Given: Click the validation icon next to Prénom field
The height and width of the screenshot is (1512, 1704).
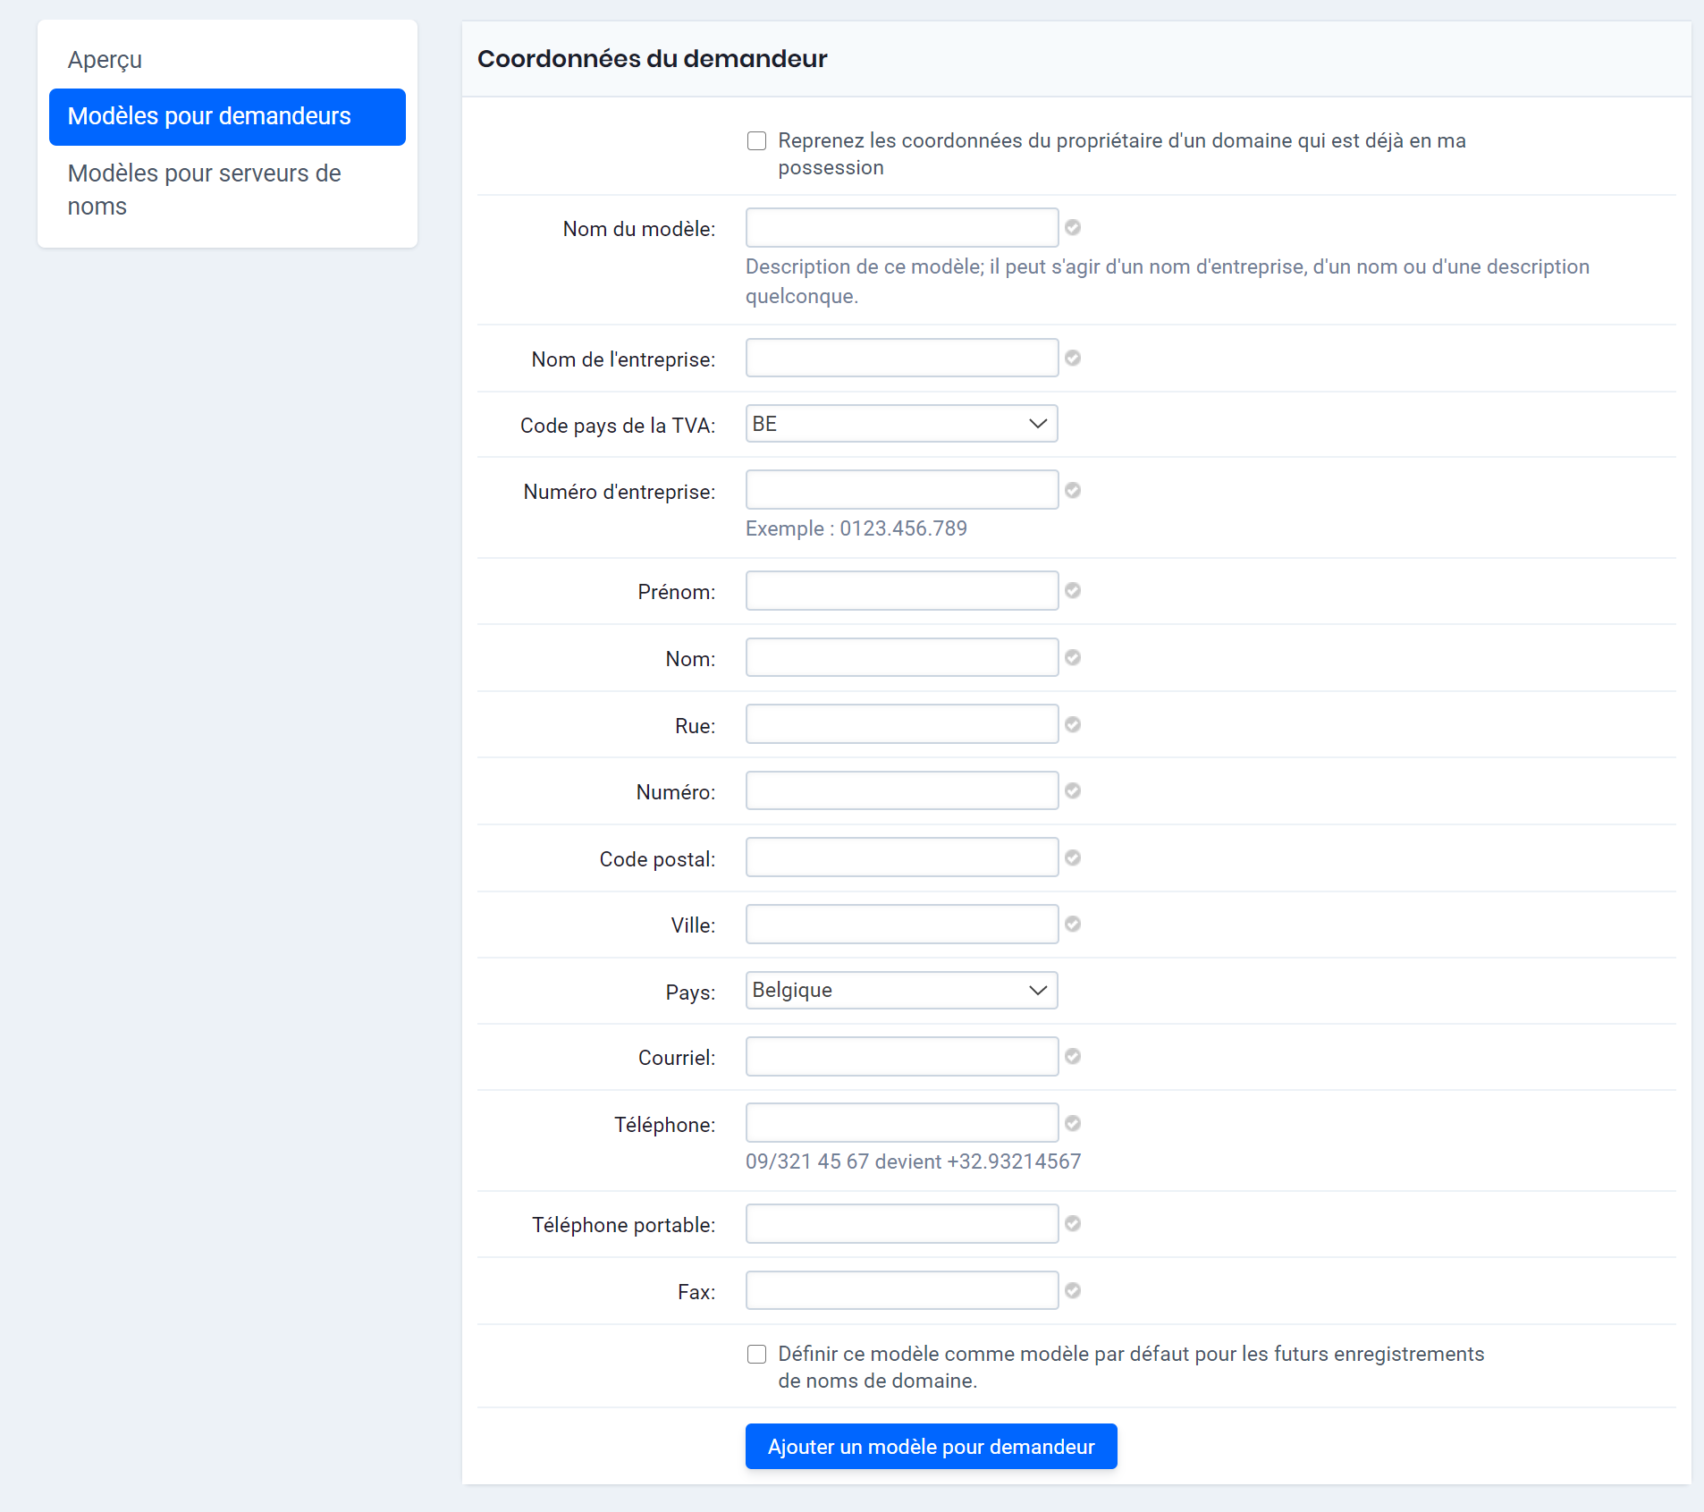Looking at the screenshot, I should tap(1074, 591).
